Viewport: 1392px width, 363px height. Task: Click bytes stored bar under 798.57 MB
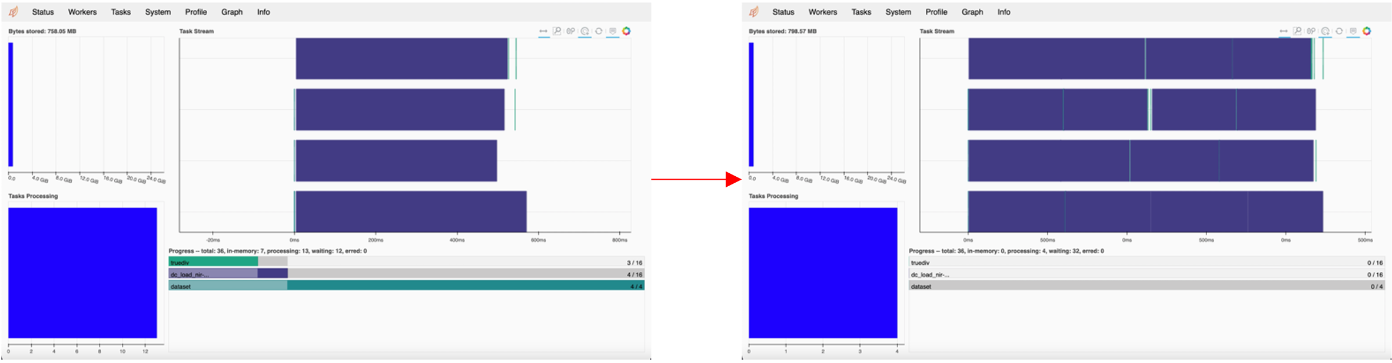[x=751, y=105]
